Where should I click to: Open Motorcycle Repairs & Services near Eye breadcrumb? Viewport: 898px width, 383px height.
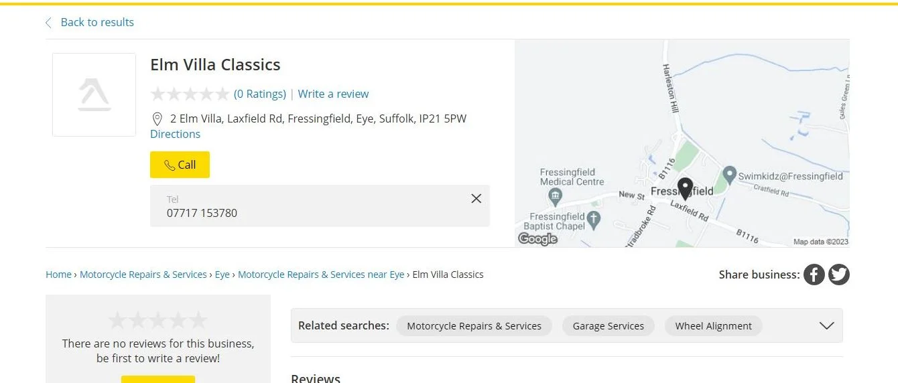pyautogui.click(x=321, y=275)
